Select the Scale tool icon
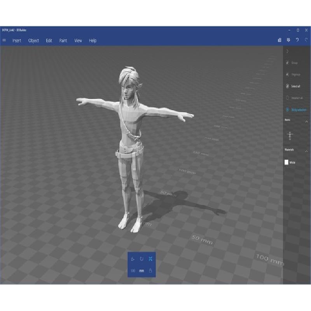This screenshot has width=311, height=311. (150, 259)
